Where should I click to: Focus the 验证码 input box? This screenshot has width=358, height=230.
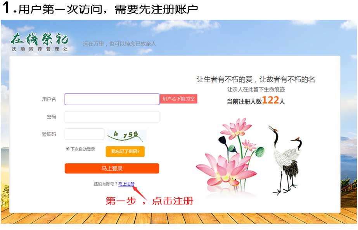[85, 134]
